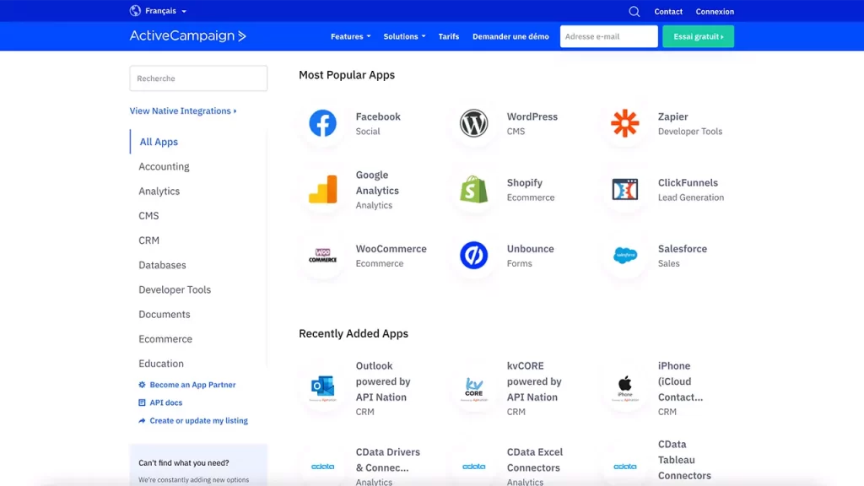Show the Documents category
The image size is (864, 486).
click(165, 314)
